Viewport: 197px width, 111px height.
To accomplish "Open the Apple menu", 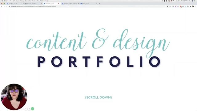I will 2,1.
